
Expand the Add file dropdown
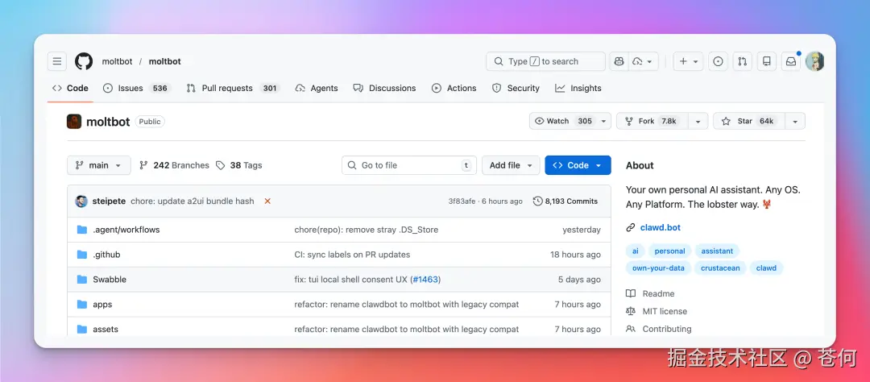click(x=511, y=165)
